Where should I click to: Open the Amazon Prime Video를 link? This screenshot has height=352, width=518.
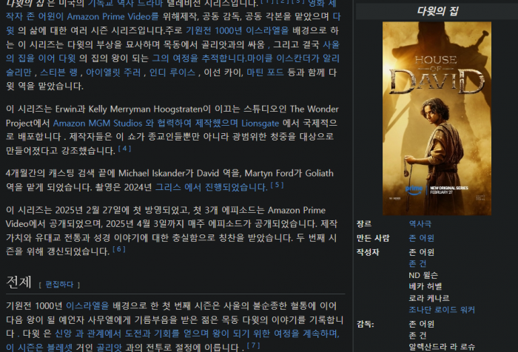point(112,16)
